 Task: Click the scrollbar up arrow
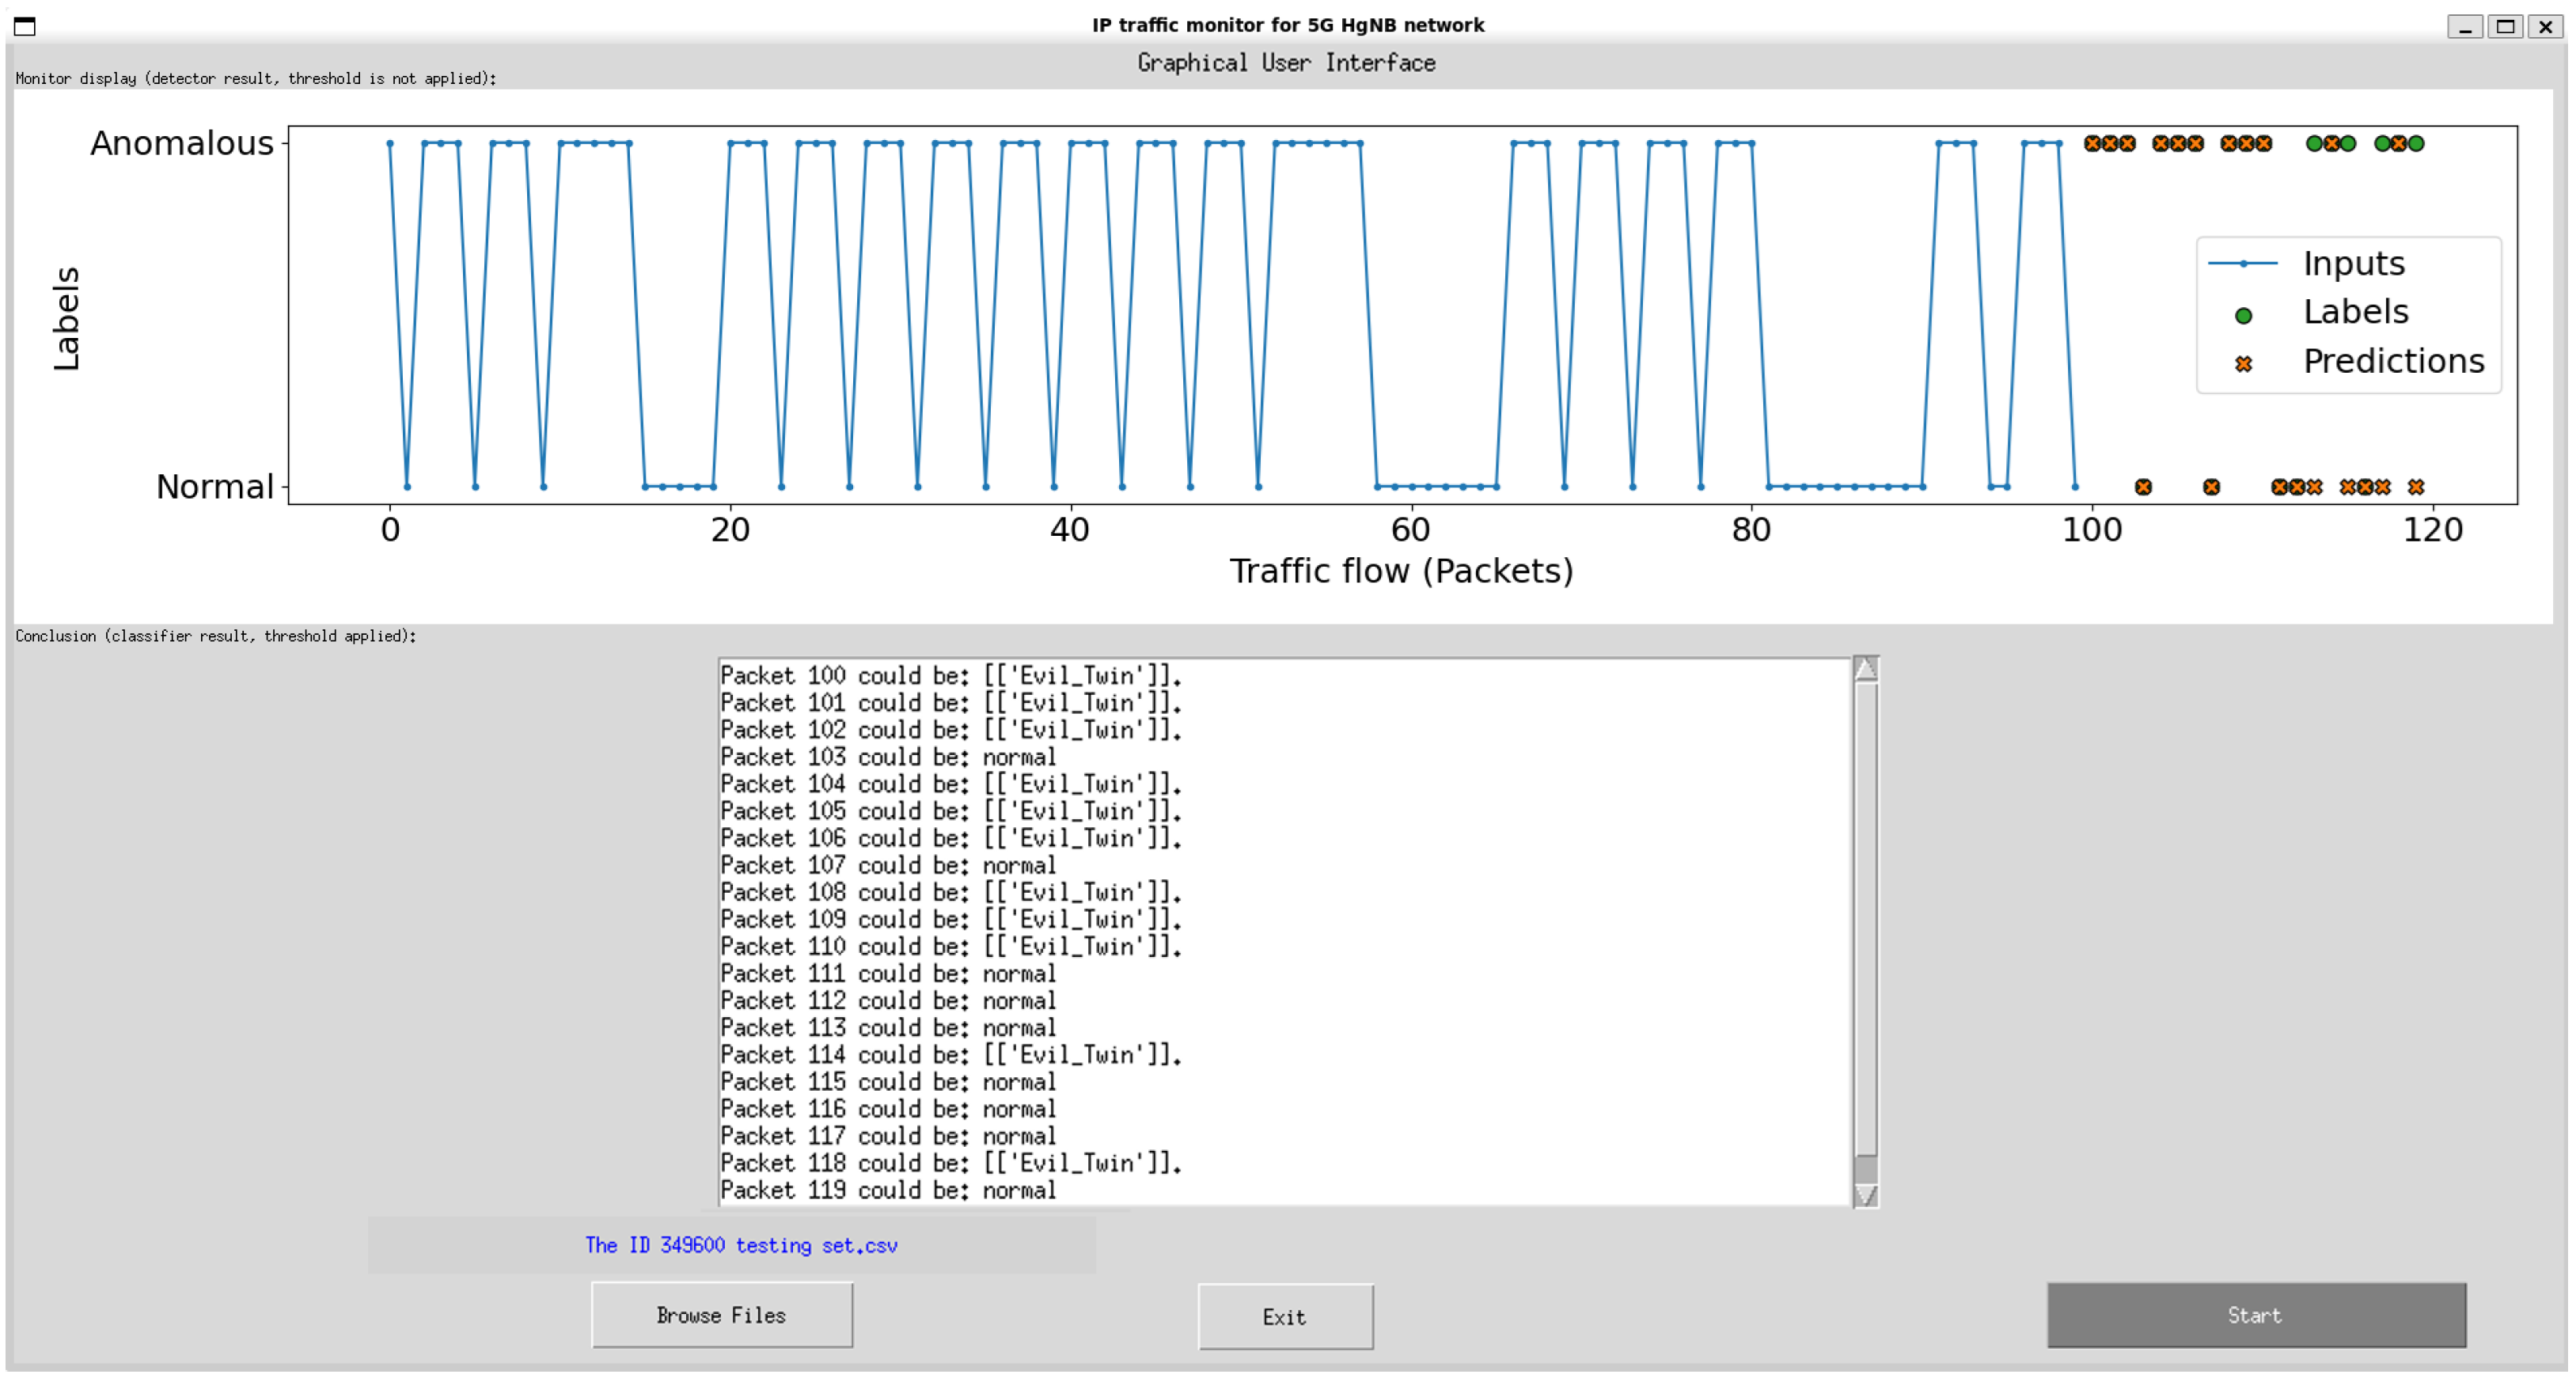click(1865, 669)
